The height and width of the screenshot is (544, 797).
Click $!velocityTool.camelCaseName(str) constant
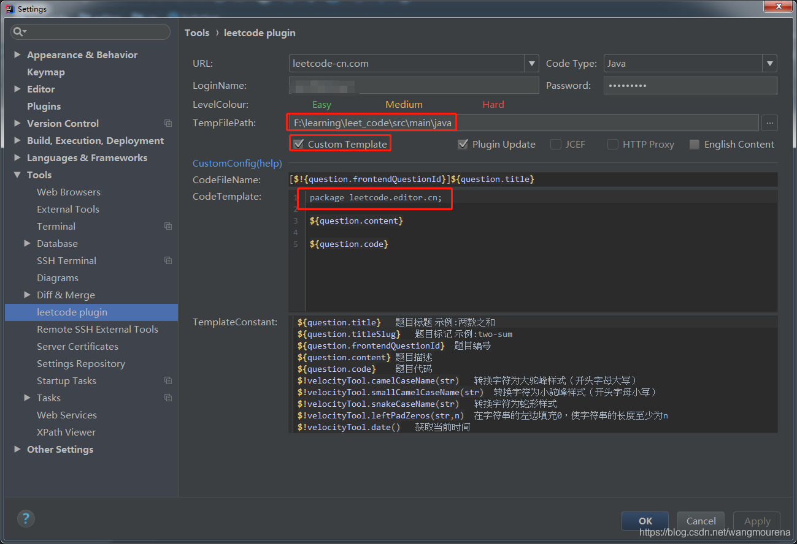tap(378, 380)
